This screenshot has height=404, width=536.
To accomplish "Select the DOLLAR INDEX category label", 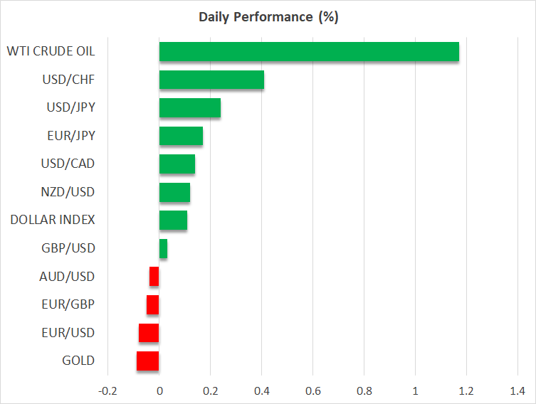I will pyautogui.click(x=52, y=220).
